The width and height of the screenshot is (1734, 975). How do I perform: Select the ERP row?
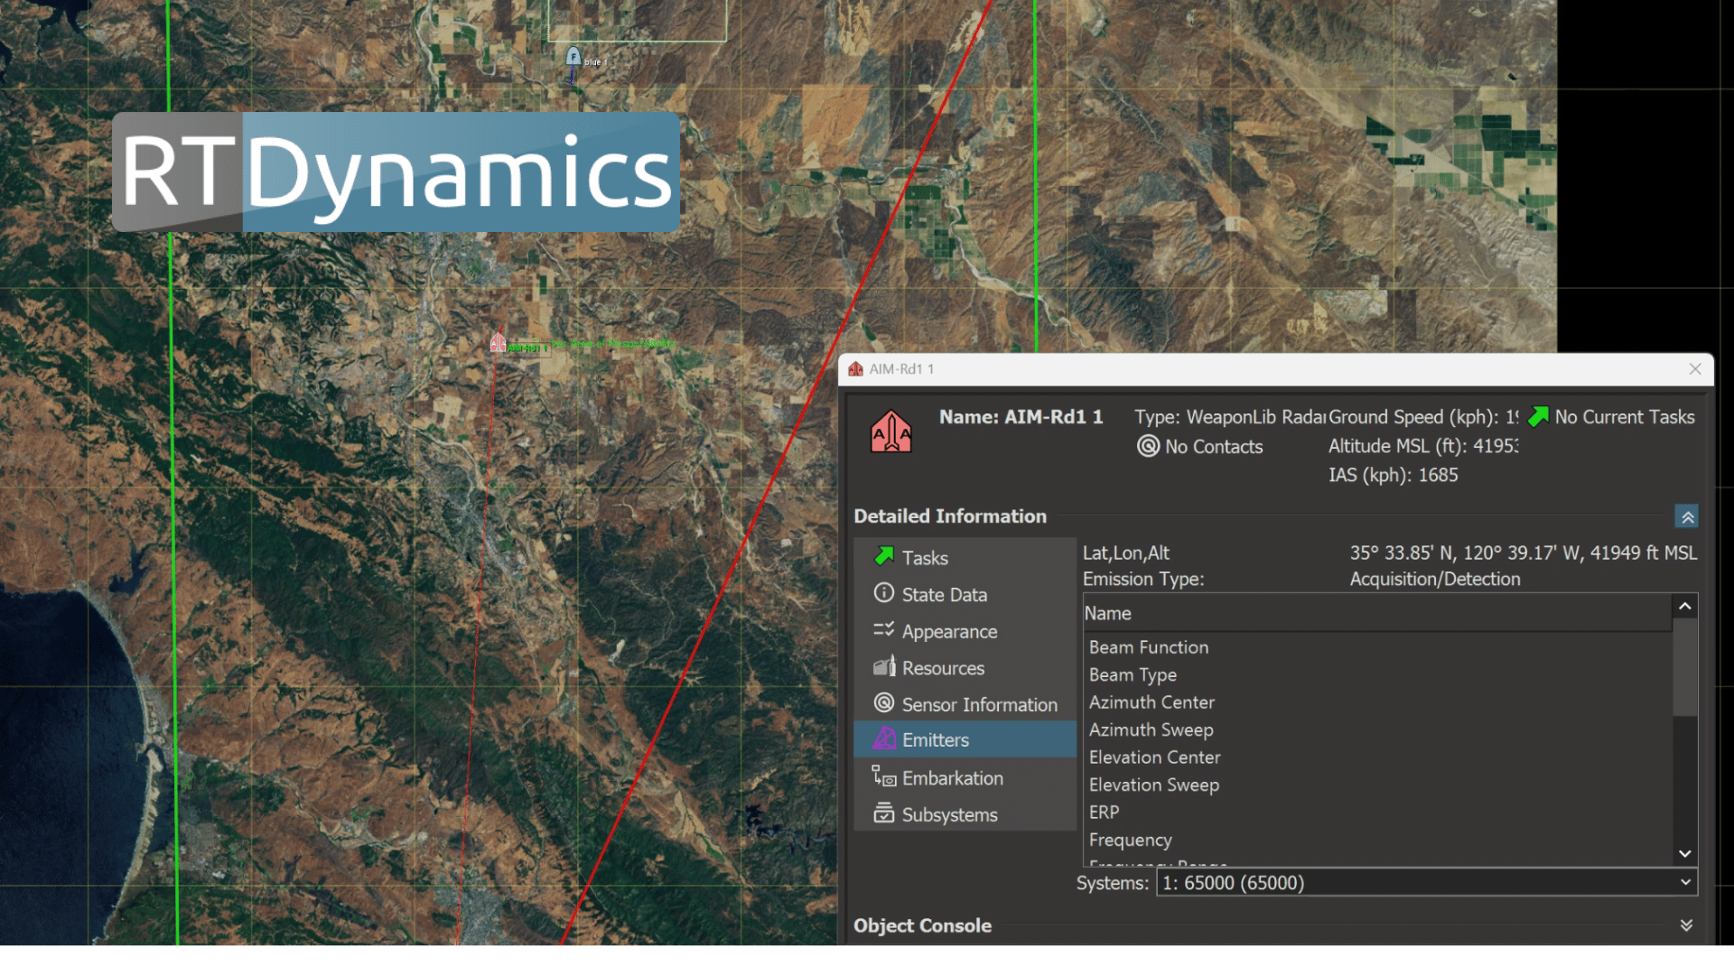pyautogui.click(x=1377, y=812)
